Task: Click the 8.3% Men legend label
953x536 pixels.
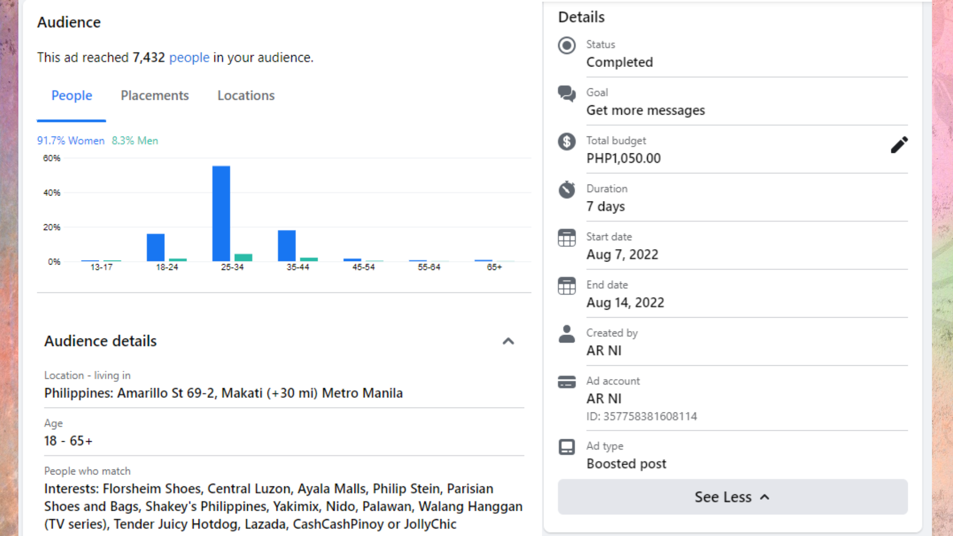Action: 135,140
